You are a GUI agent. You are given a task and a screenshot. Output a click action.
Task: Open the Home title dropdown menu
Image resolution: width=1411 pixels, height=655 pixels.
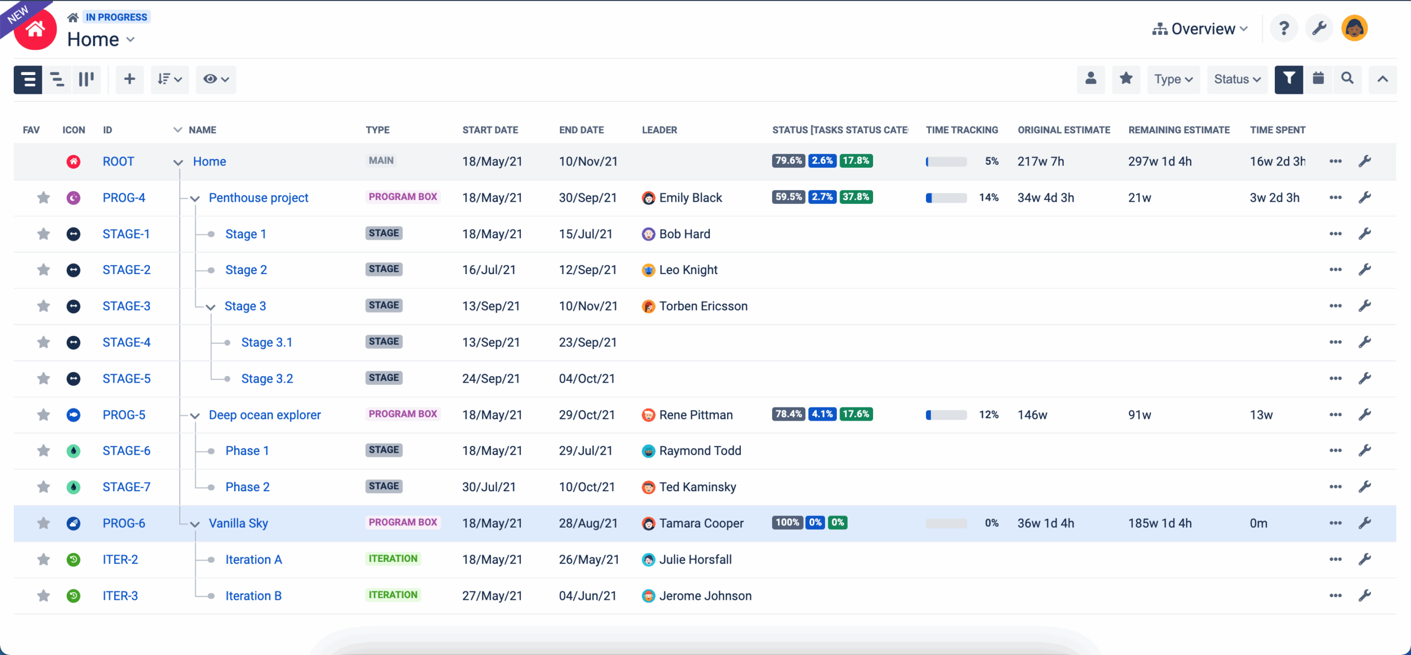(131, 40)
